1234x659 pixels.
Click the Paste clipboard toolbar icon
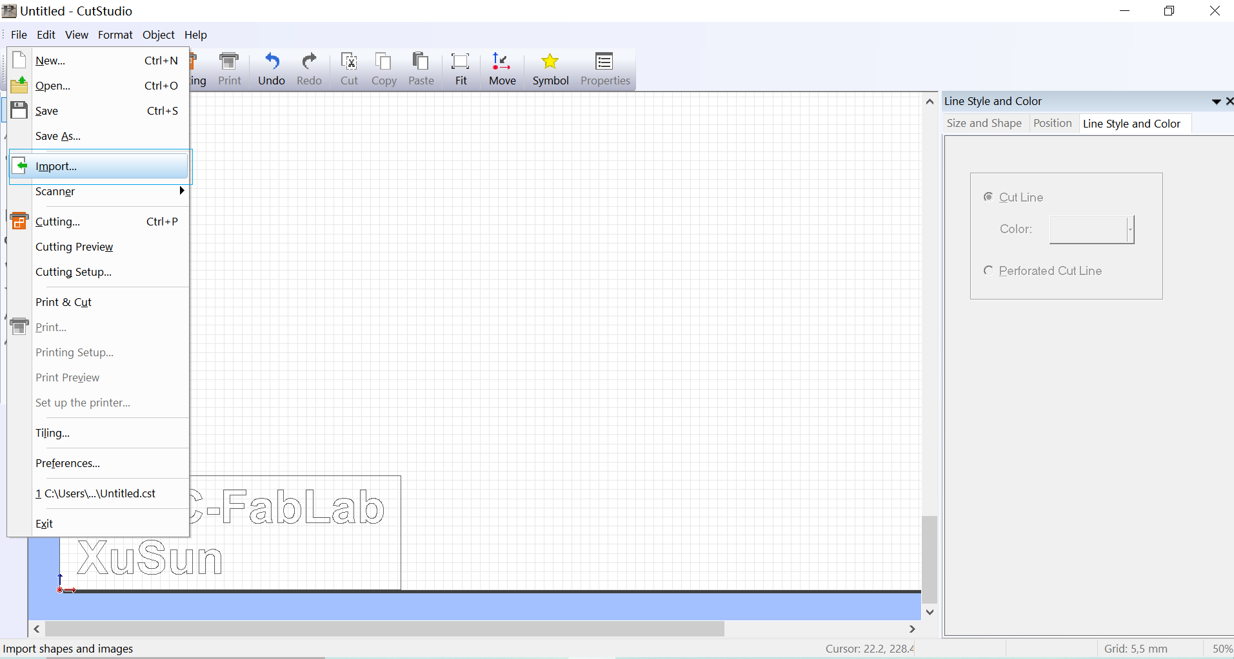pos(421,69)
